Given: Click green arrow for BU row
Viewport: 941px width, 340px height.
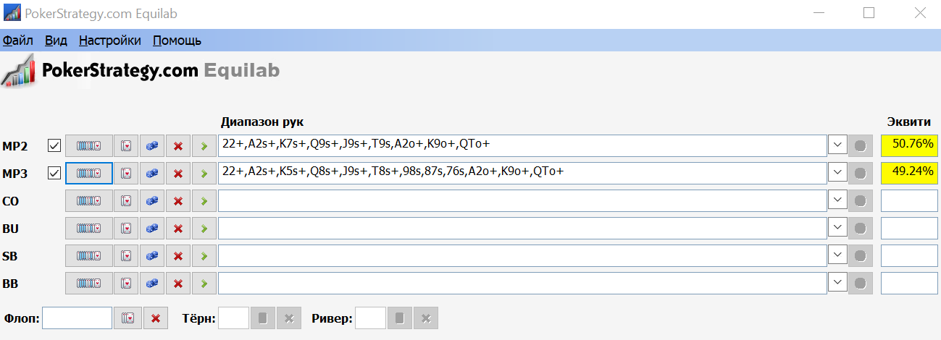Looking at the screenshot, I should tap(204, 229).
